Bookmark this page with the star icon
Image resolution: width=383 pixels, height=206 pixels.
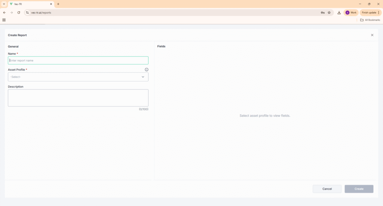pyautogui.click(x=329, y=12)
